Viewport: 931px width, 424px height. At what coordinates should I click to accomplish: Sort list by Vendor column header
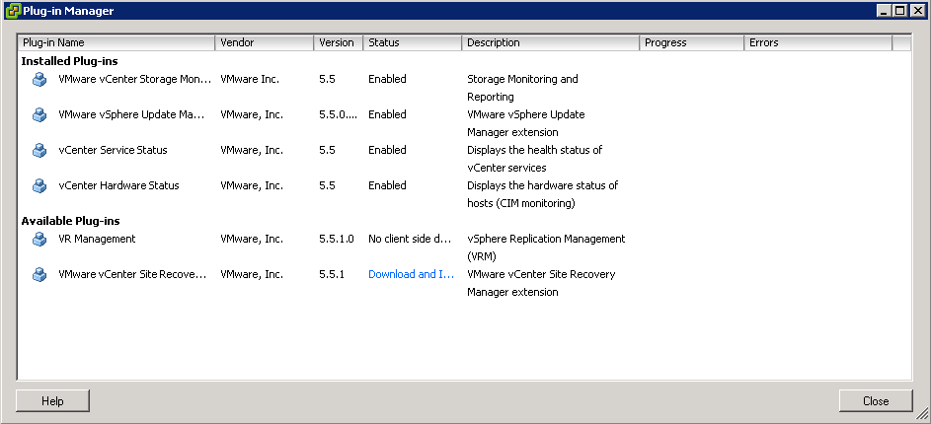click(x=265, y=42)
